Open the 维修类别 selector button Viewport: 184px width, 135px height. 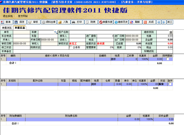pos(171,32)
